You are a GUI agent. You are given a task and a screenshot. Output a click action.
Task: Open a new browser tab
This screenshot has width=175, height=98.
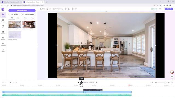pyautogui.click(x=46, y=2)
